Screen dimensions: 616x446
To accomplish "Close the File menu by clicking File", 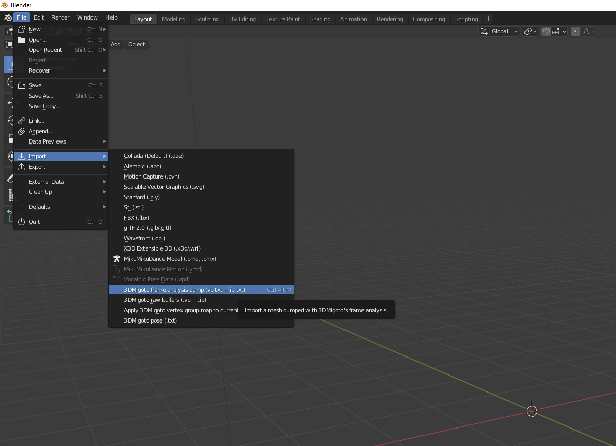I will pos(22,17).
